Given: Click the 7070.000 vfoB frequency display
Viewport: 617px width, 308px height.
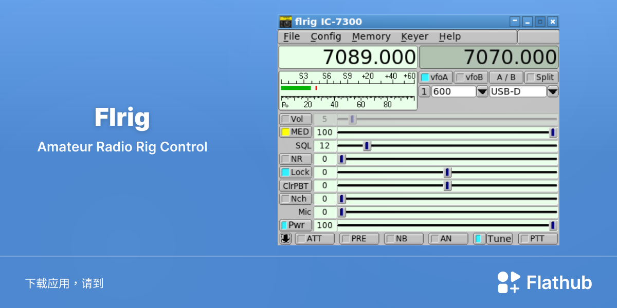Looking at the screenshot, I should (489, 57).
